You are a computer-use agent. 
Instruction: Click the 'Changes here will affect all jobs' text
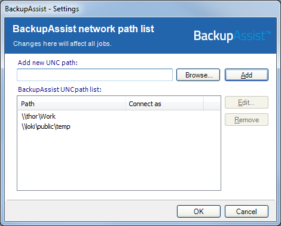(62, 44)
